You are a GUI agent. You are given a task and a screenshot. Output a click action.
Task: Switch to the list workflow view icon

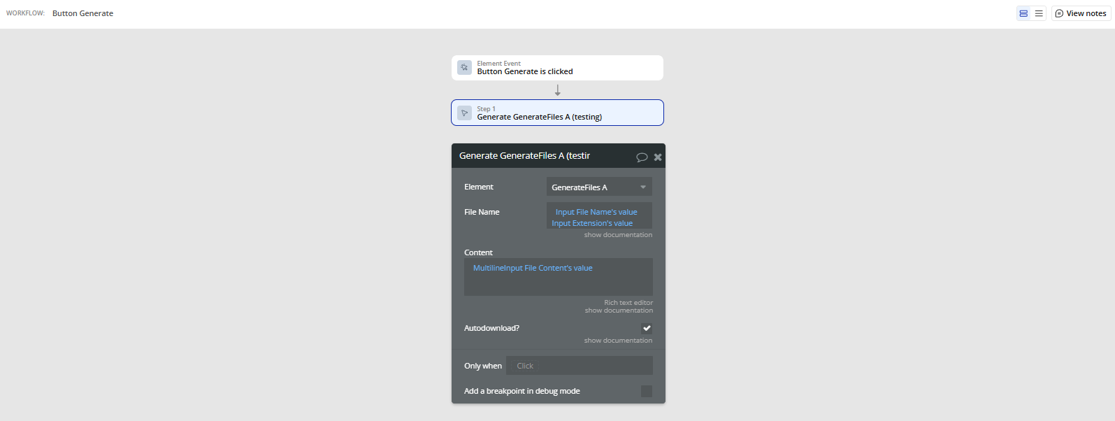click(x=1039, y=13)
